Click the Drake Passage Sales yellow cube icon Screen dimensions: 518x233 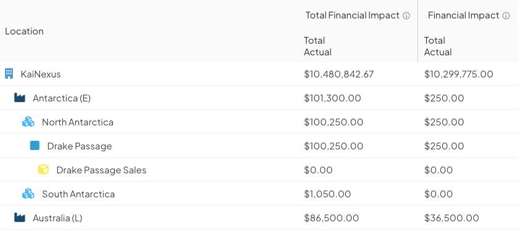coord(43,170)
